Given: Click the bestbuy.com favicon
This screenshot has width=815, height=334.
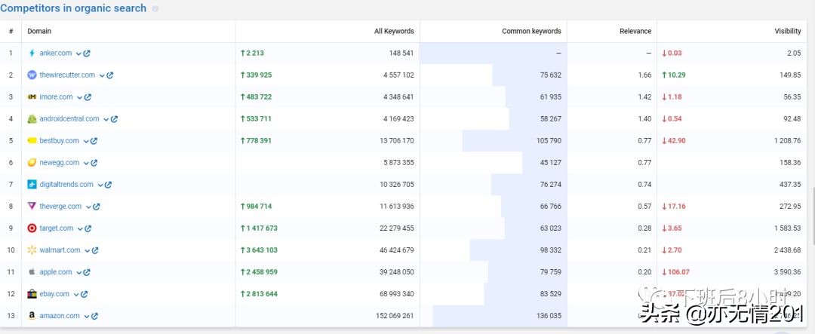Looking at the screenshot, I should [x=32, y=140].
